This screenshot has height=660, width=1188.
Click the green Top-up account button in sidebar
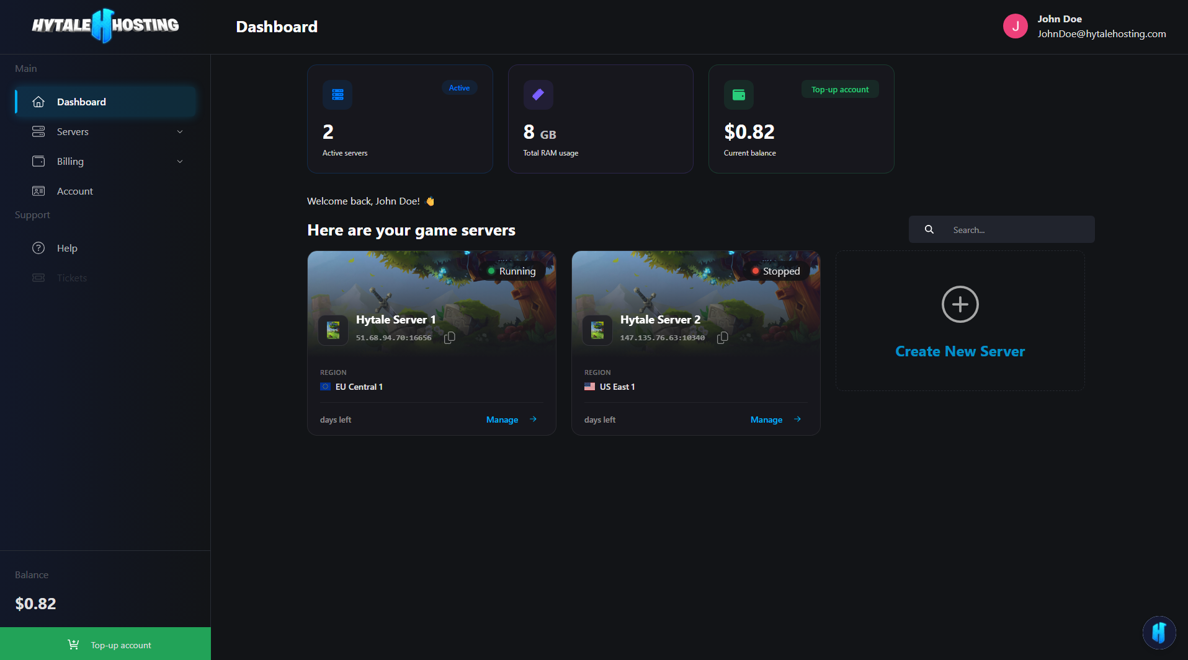[105, 645]
